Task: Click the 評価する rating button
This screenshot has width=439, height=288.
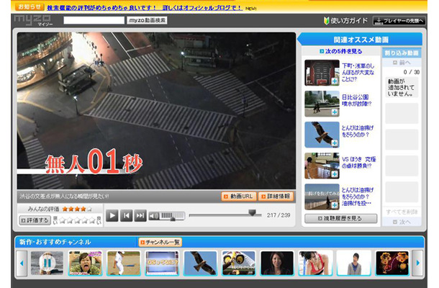Action: pos(35,220)
